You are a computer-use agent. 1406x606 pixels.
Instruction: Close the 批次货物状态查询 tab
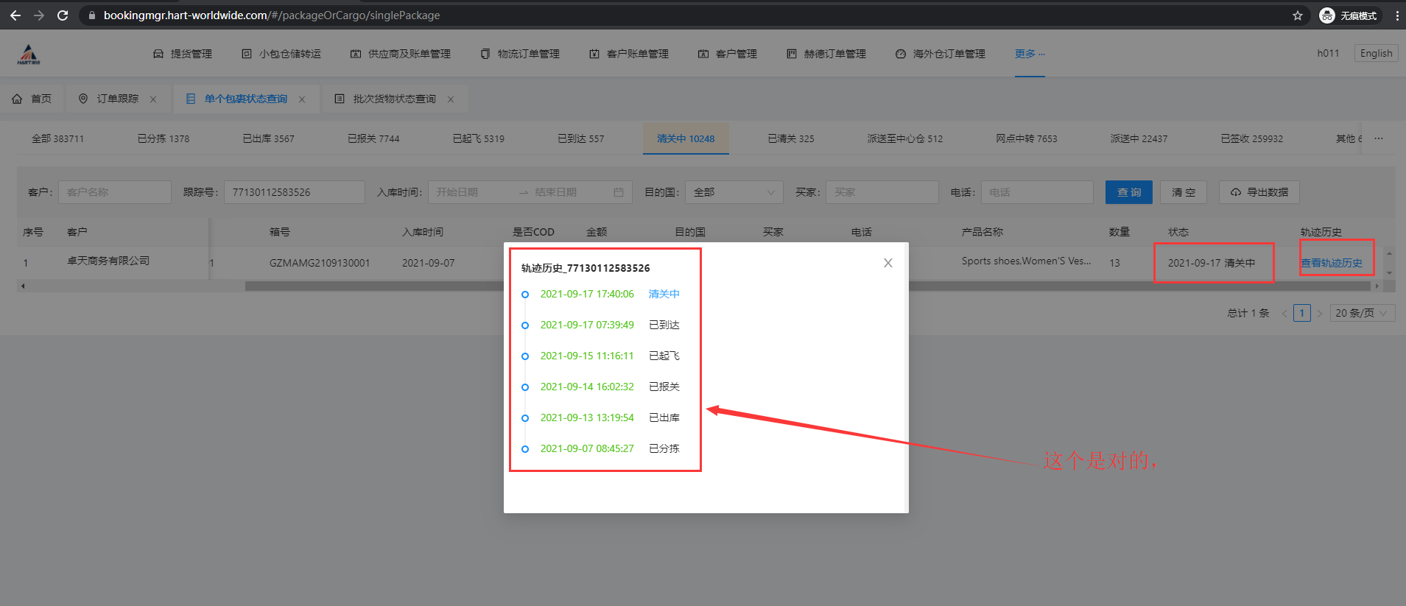(451, 99)
